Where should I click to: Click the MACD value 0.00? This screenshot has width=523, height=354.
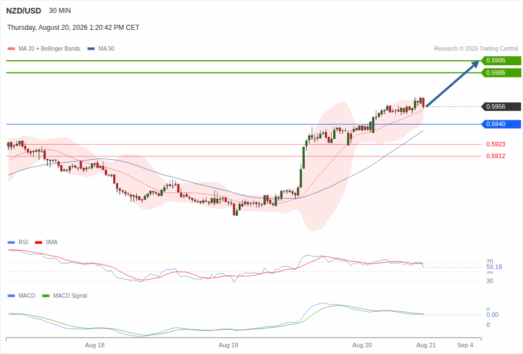(x=492, y=315)
